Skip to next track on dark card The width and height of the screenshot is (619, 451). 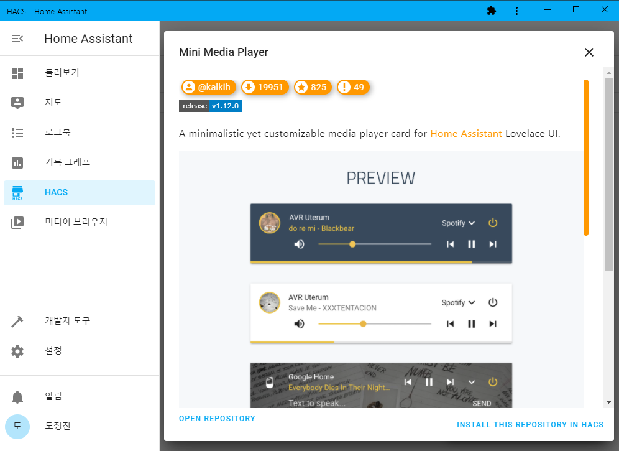[x=493, y=244]
